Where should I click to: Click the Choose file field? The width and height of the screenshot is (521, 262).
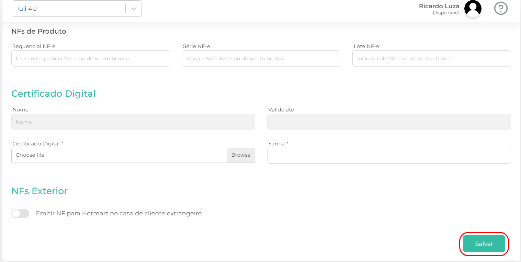click(x=119, y=155)
